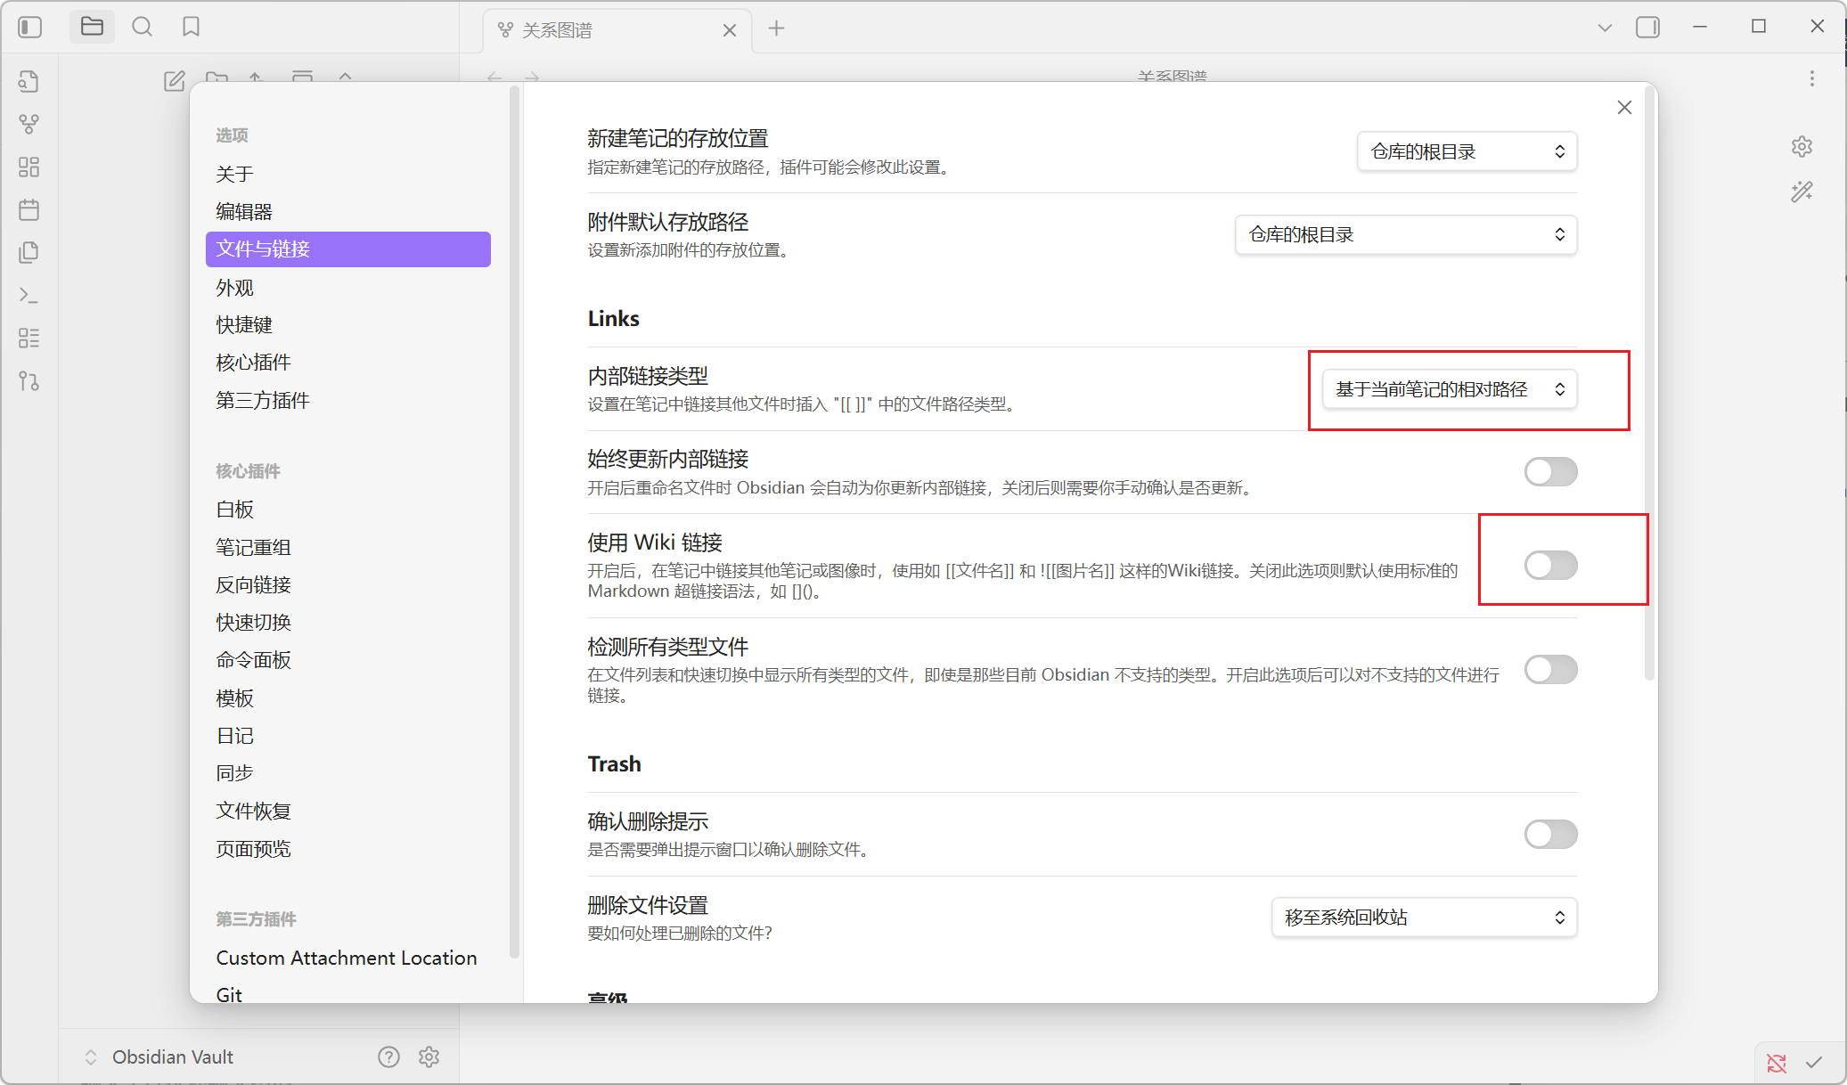1847x1085 pixels.
Task: Turn on 使用 Wiki 链接 switch
Action: [1550, 565]
